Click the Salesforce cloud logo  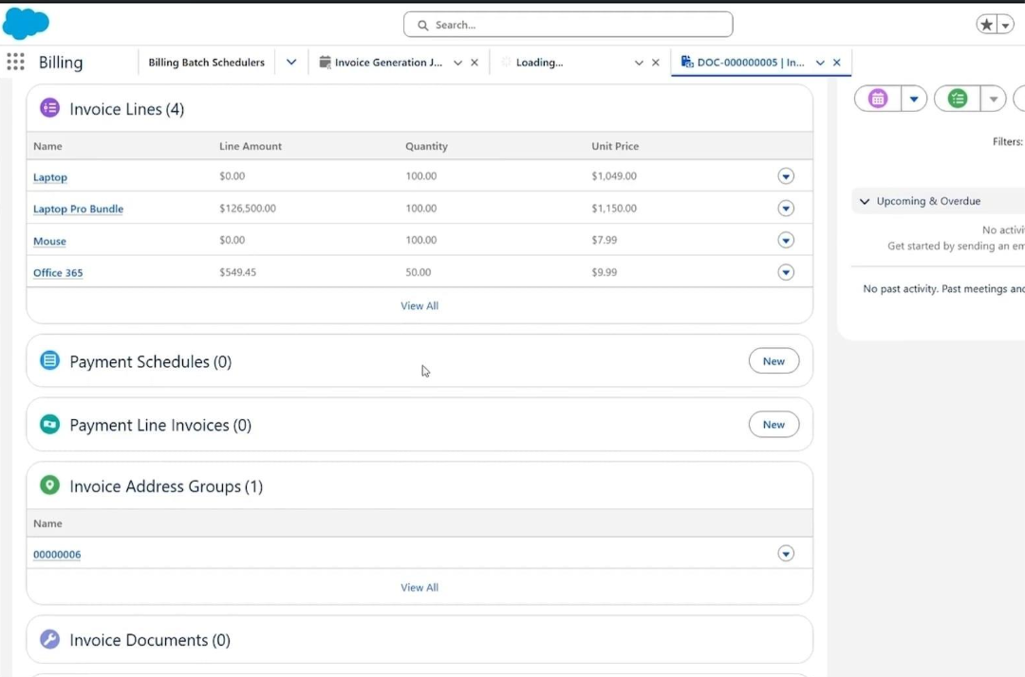(26, 23)
